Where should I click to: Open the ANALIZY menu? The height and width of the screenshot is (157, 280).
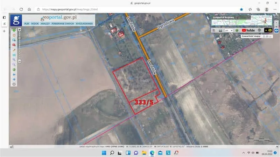[x=45, y=23]
